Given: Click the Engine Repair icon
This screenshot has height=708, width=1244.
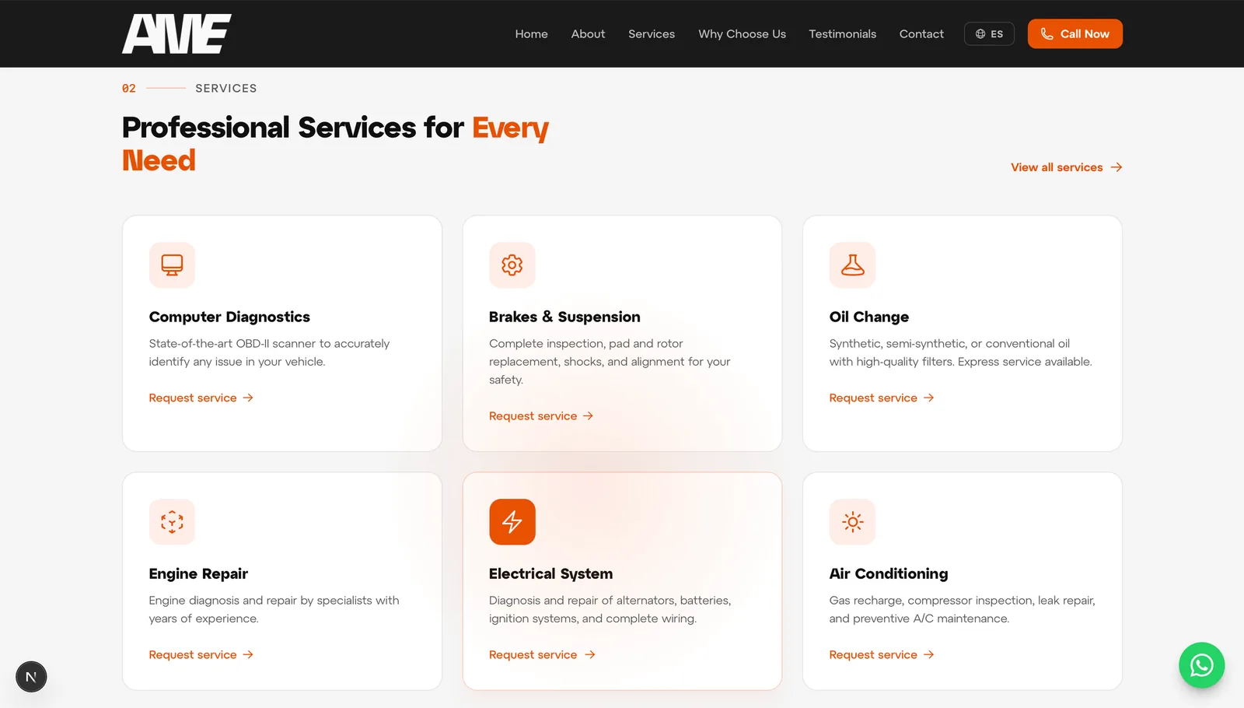Looking at the screenshot, I should (172, 522).
